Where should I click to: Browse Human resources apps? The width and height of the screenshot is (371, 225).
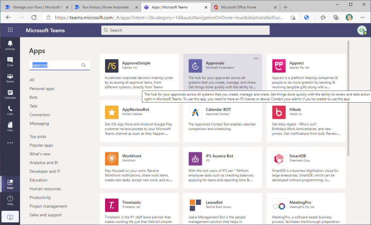[45, 189]
